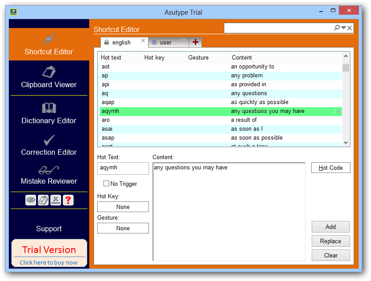Open the Mistake Reviewer panel

(49, 176)
